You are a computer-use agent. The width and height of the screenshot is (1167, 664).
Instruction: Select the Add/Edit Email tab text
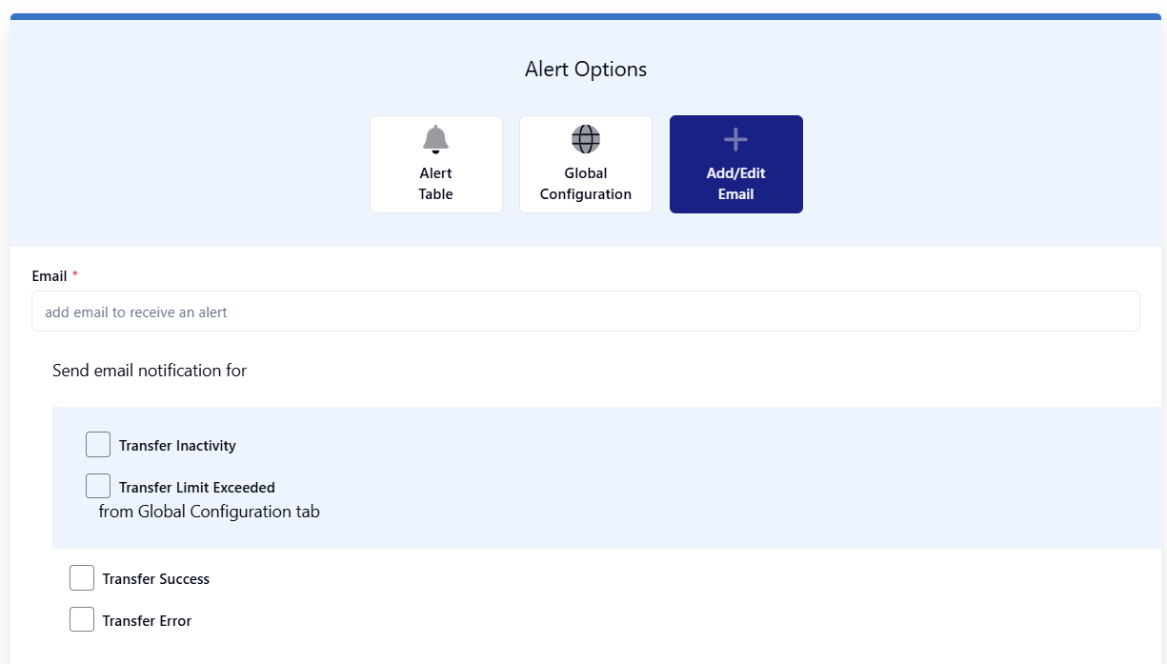coord(736,184)
